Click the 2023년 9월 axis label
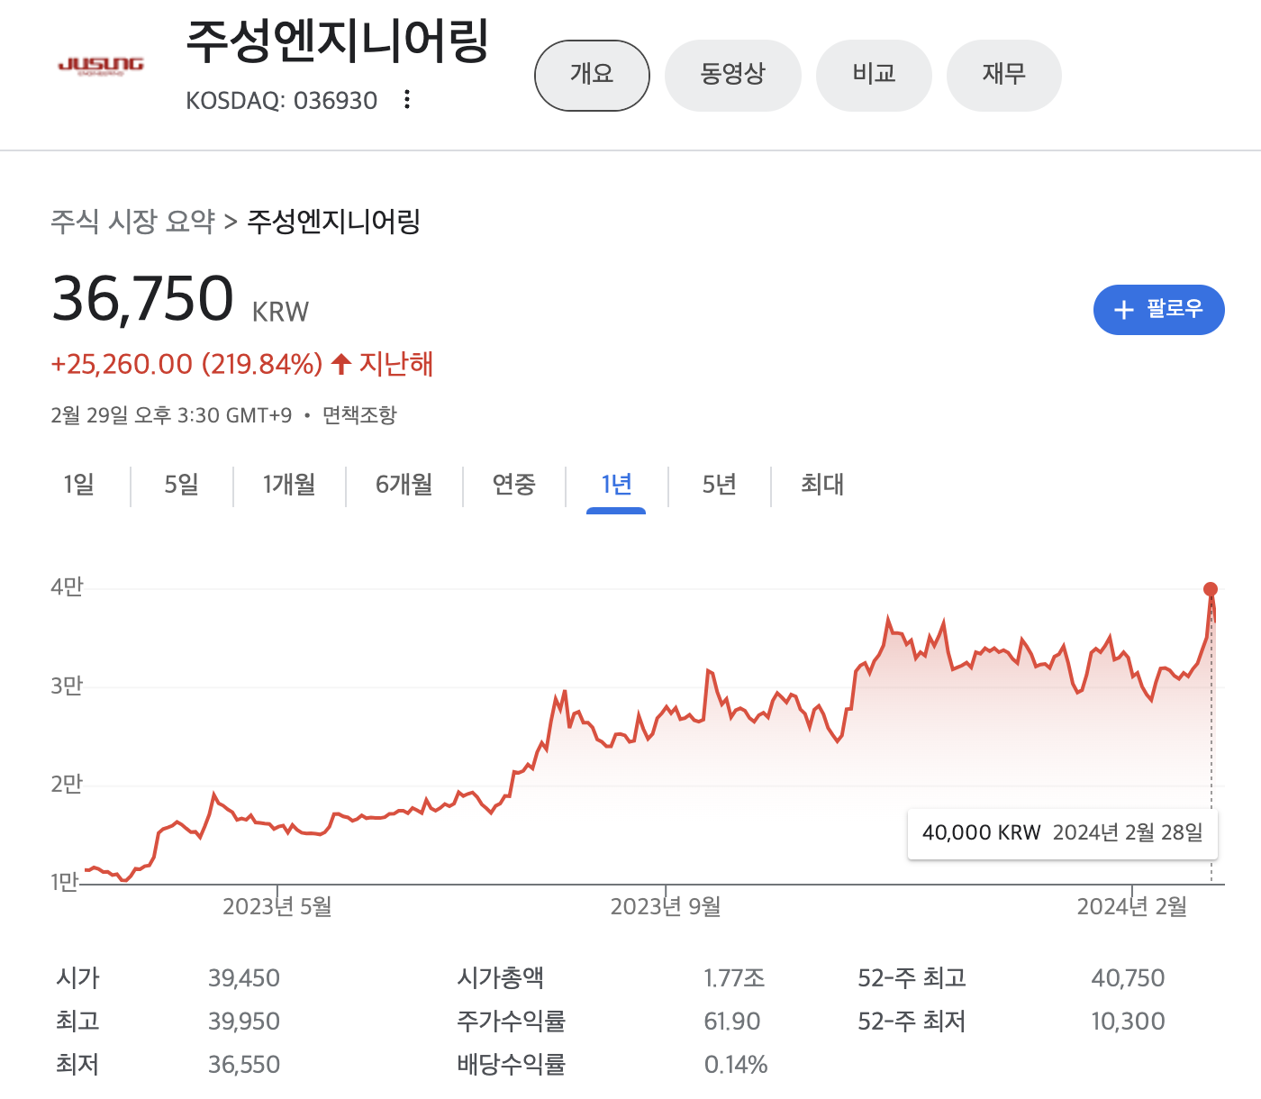Viewport: 1261px width, 1099px height. click(x=666, y=906)
